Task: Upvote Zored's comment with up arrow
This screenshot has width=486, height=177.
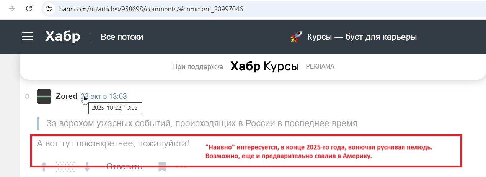Action: point(44,166)
